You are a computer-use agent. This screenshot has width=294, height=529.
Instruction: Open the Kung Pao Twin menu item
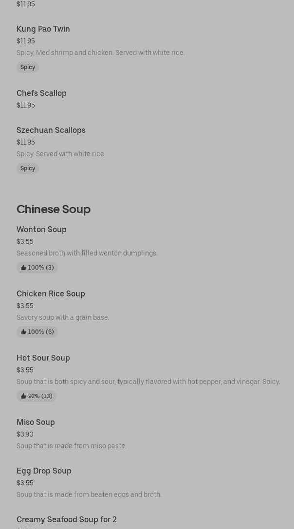tap(43, 29)
